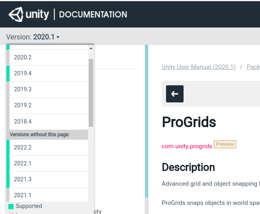Open the Version 2020.1 dropdown
Viewport: 260px width, 214px height.
pyautogui.click(x=33, y=37)
